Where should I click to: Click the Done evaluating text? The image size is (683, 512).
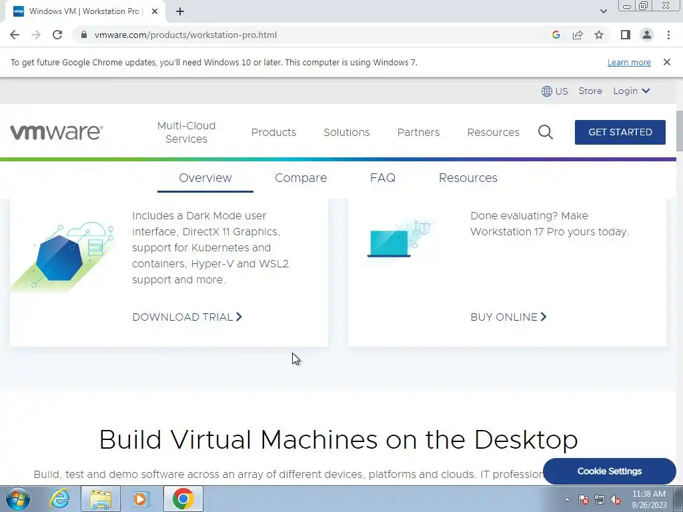(550, 224)
